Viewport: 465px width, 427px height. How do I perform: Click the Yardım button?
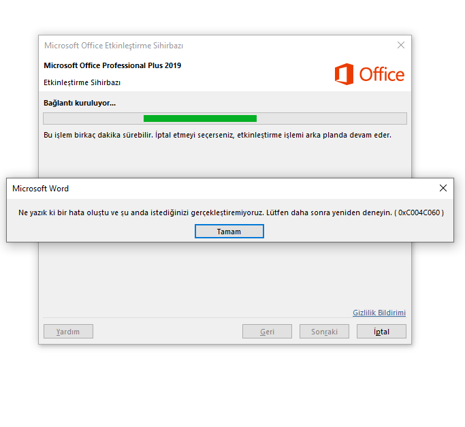68,332
